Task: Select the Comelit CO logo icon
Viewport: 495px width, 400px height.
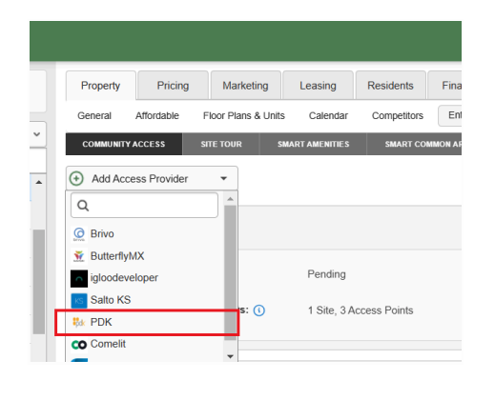Action: [79, 345]
